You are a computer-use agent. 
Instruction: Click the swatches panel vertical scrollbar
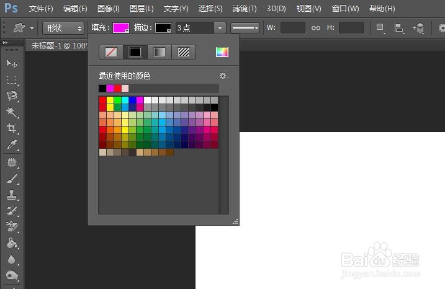[223, 155]
